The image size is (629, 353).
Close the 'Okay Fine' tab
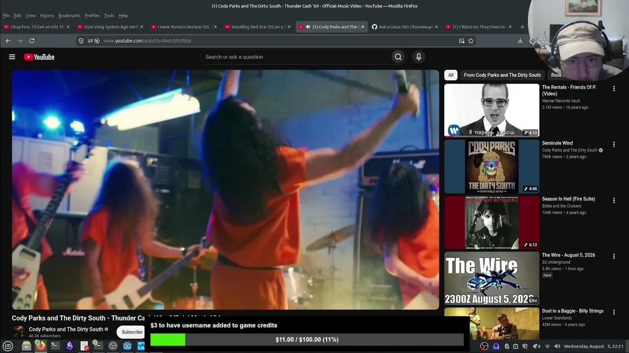click(x=68, y=27)
